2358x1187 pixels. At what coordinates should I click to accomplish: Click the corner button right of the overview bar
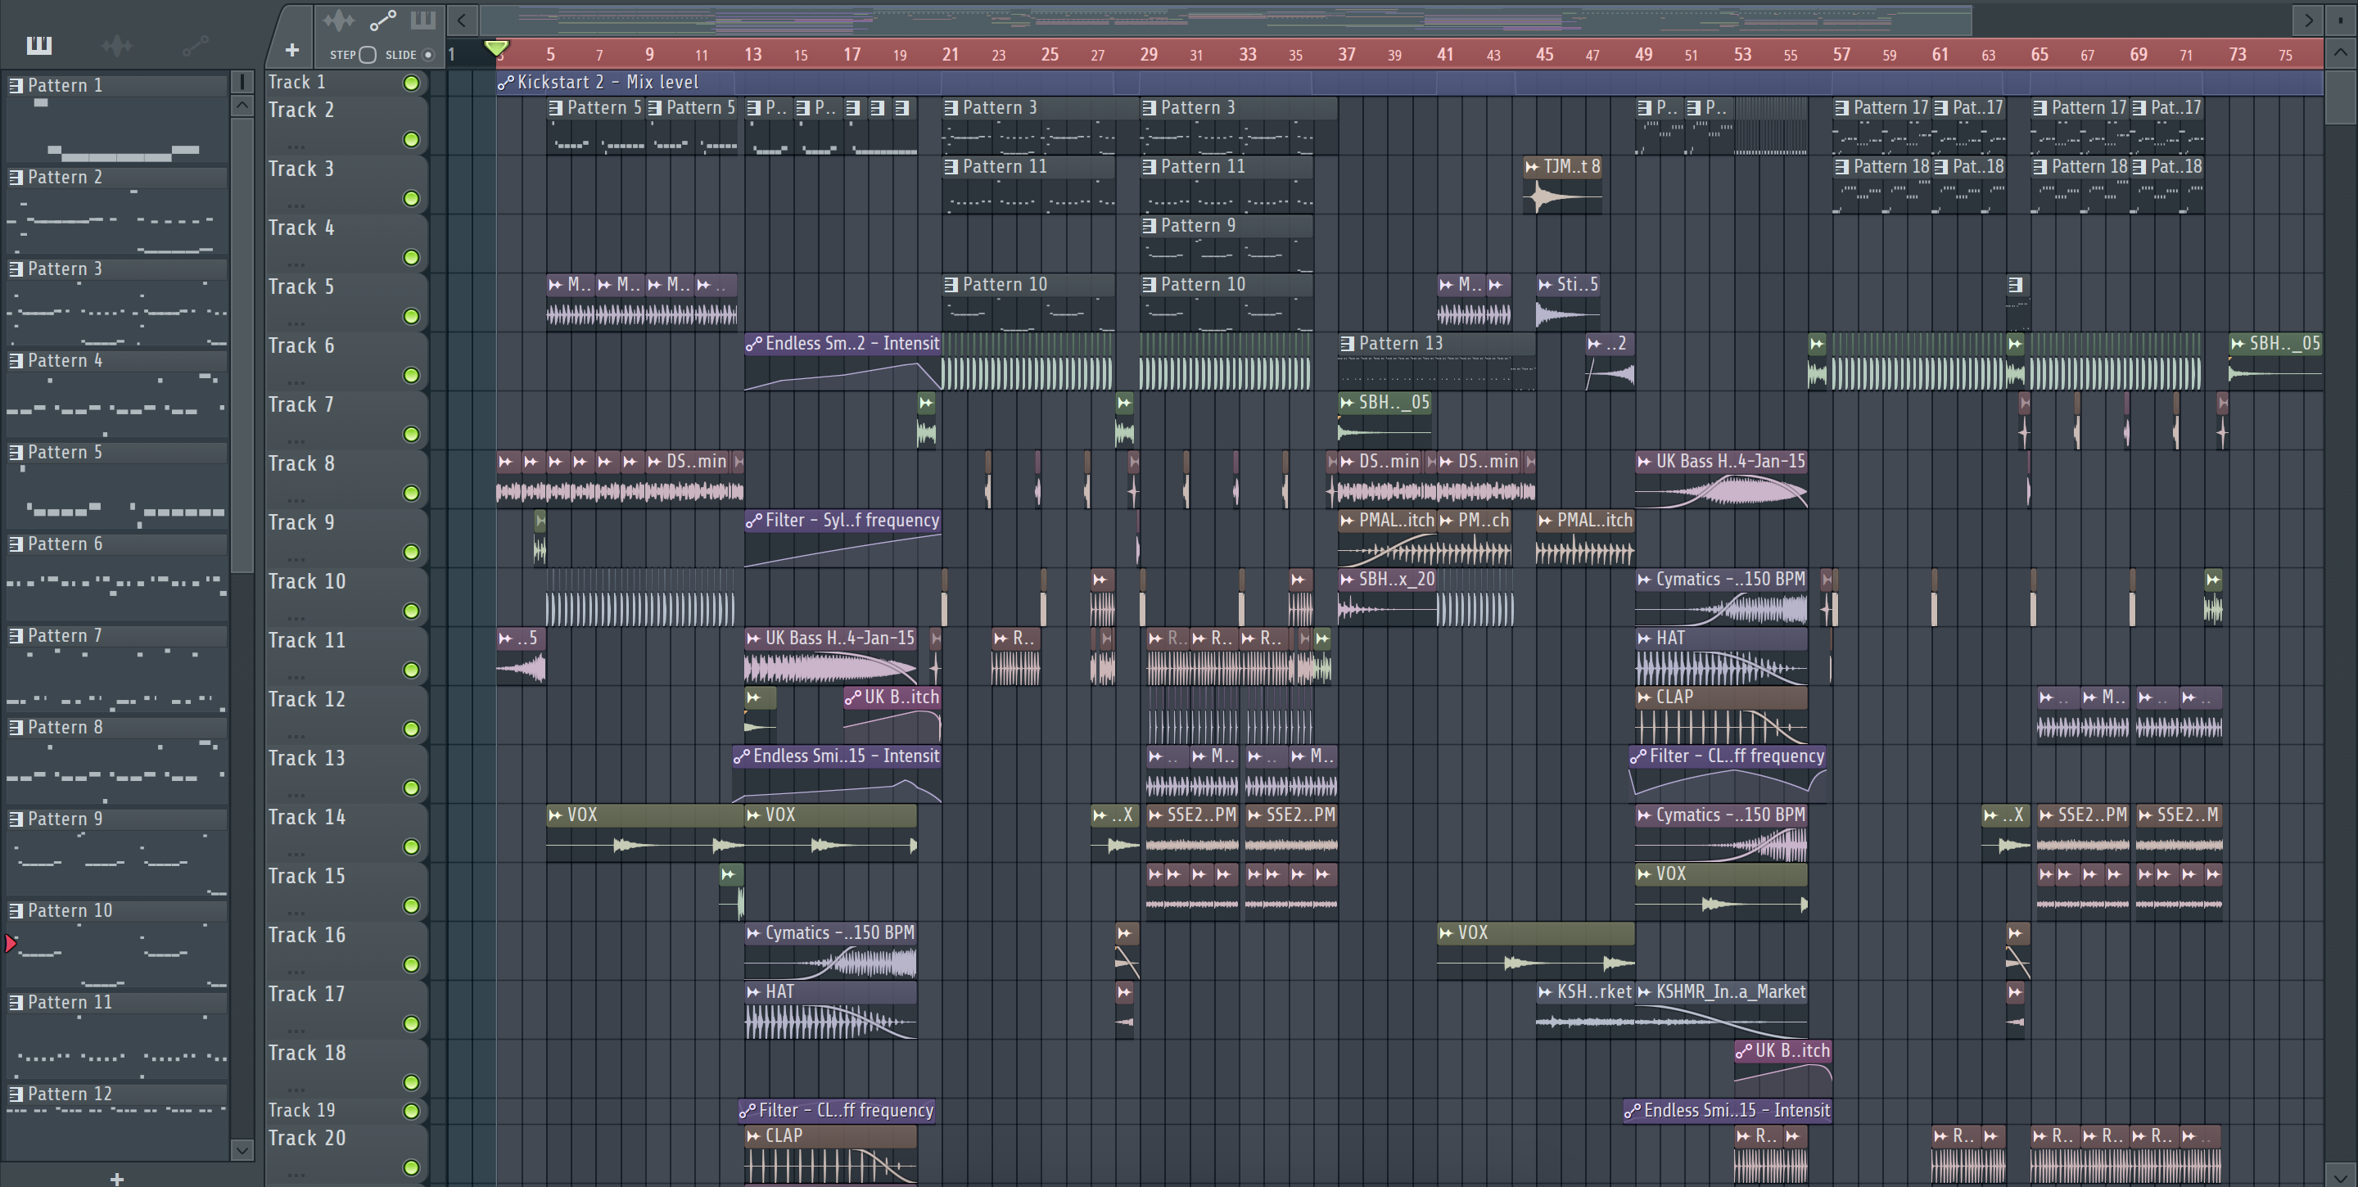click(x=2341, y=19)
